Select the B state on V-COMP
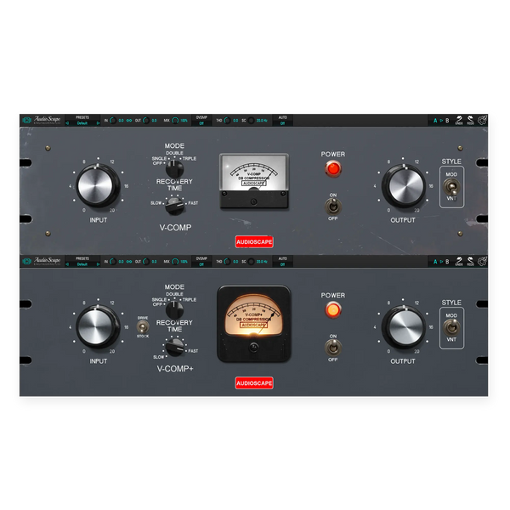510x510 pixels. 447,121
